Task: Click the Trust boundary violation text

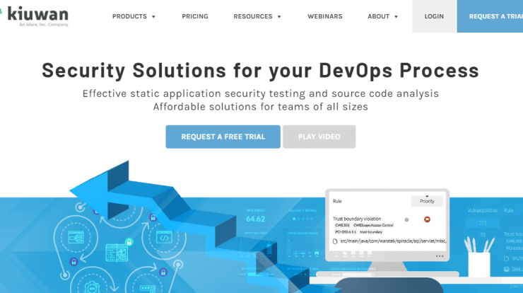Action: 357,219
